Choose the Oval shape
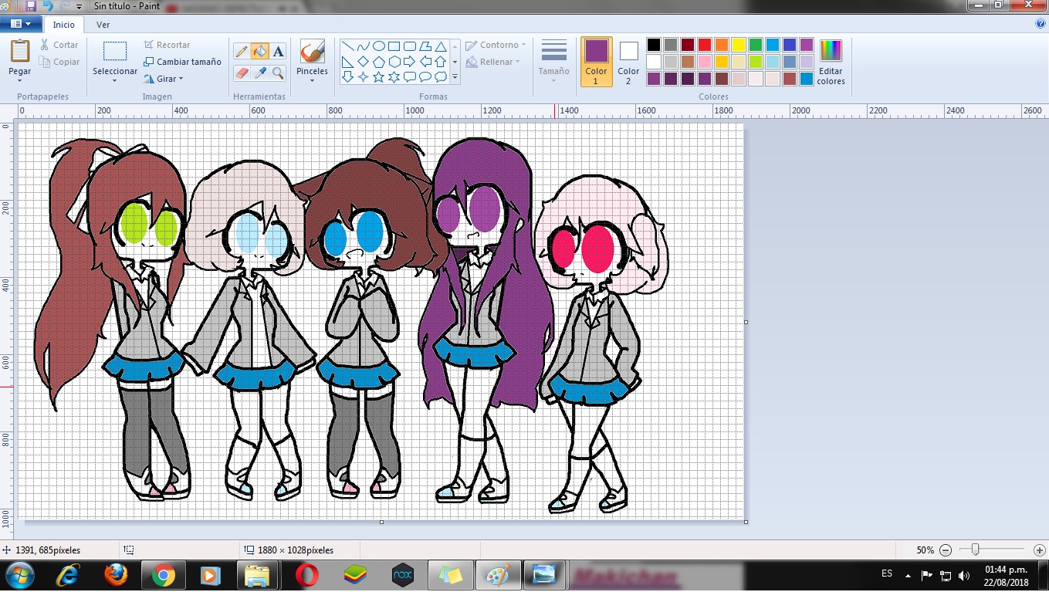1049x592 pixels. [x=379, y=46]
